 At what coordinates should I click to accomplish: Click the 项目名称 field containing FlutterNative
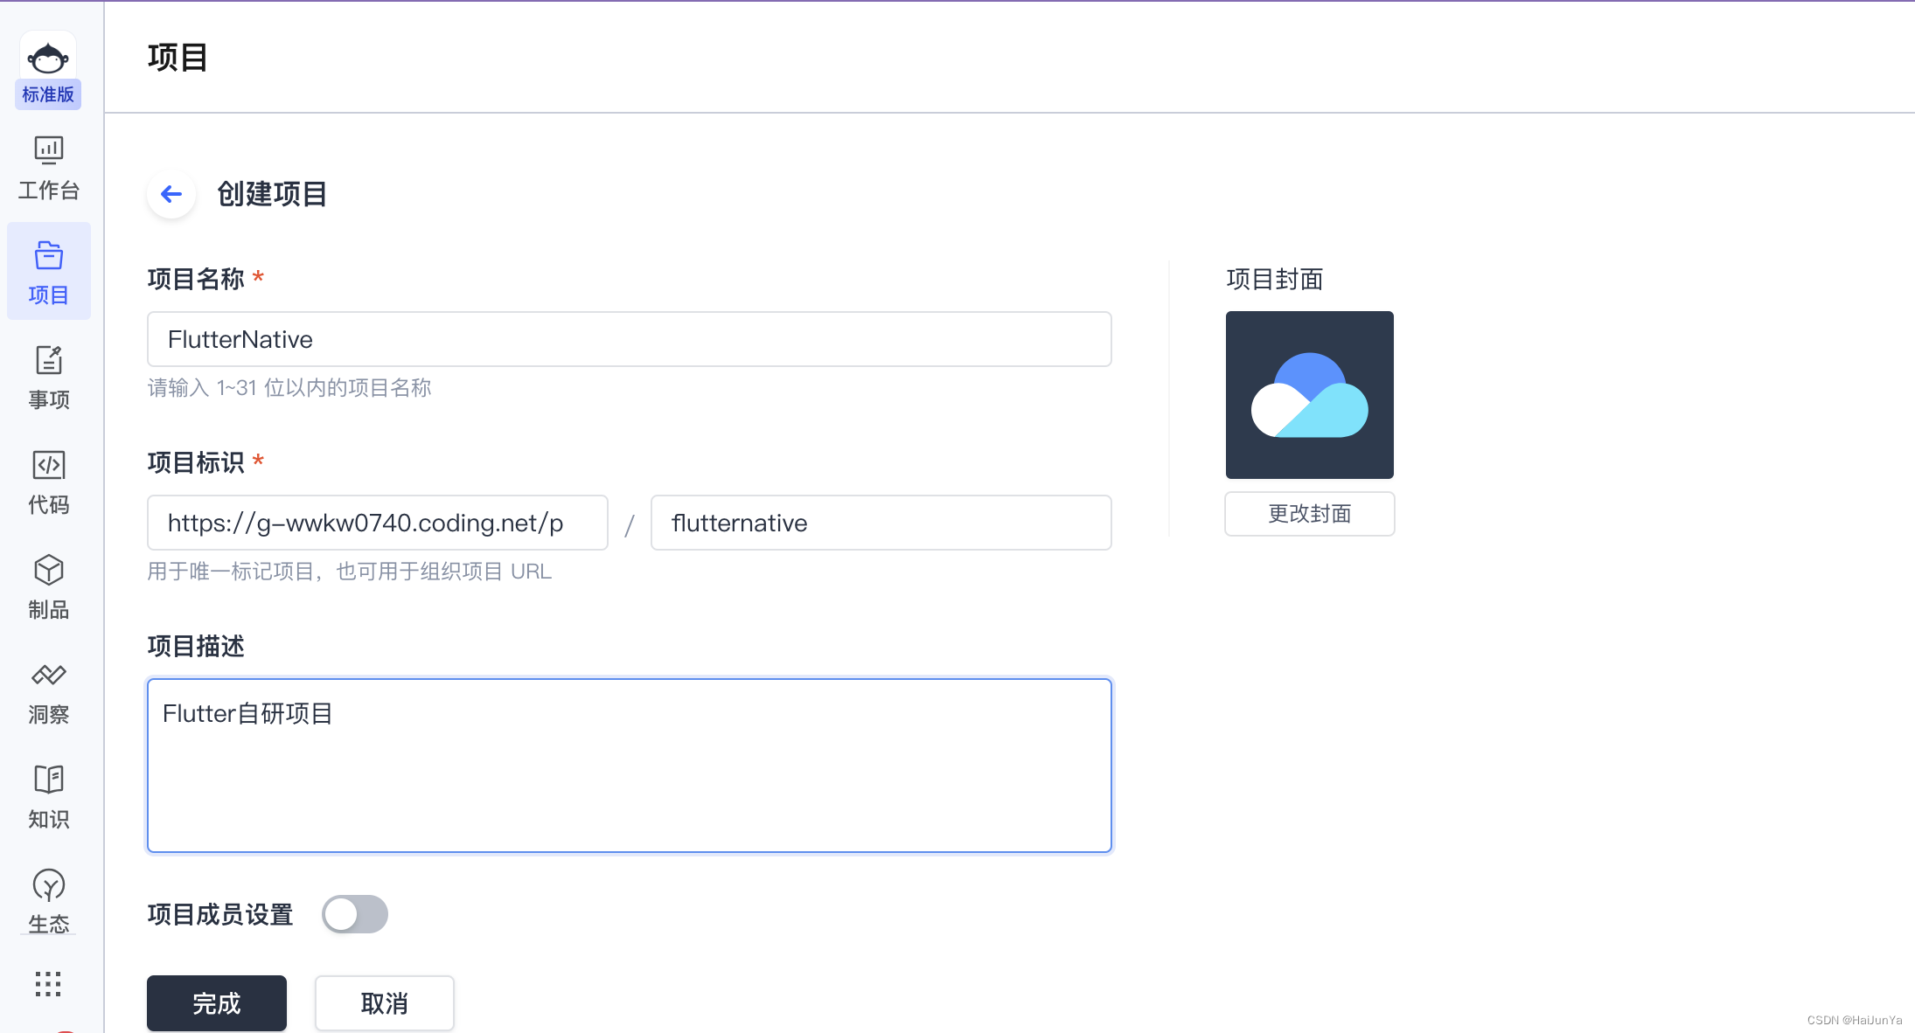click(630, 339)
